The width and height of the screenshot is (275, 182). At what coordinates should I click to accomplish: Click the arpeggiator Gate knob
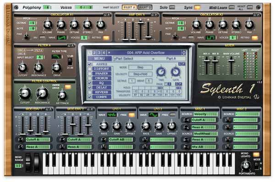coord(176,72)
